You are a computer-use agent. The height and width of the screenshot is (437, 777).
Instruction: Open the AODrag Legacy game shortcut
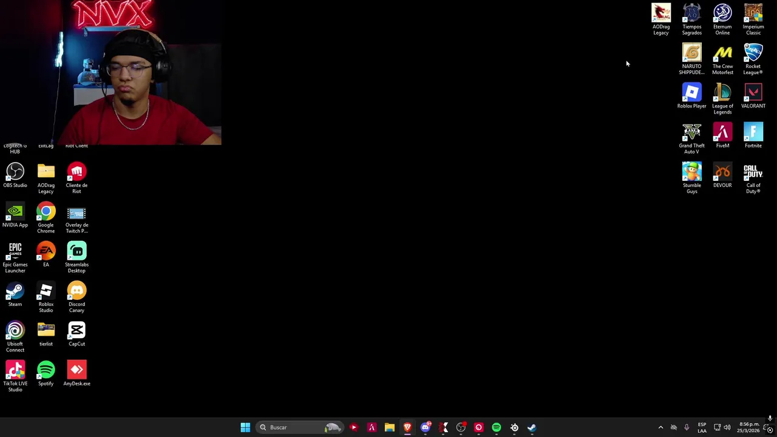coord(661,19)
